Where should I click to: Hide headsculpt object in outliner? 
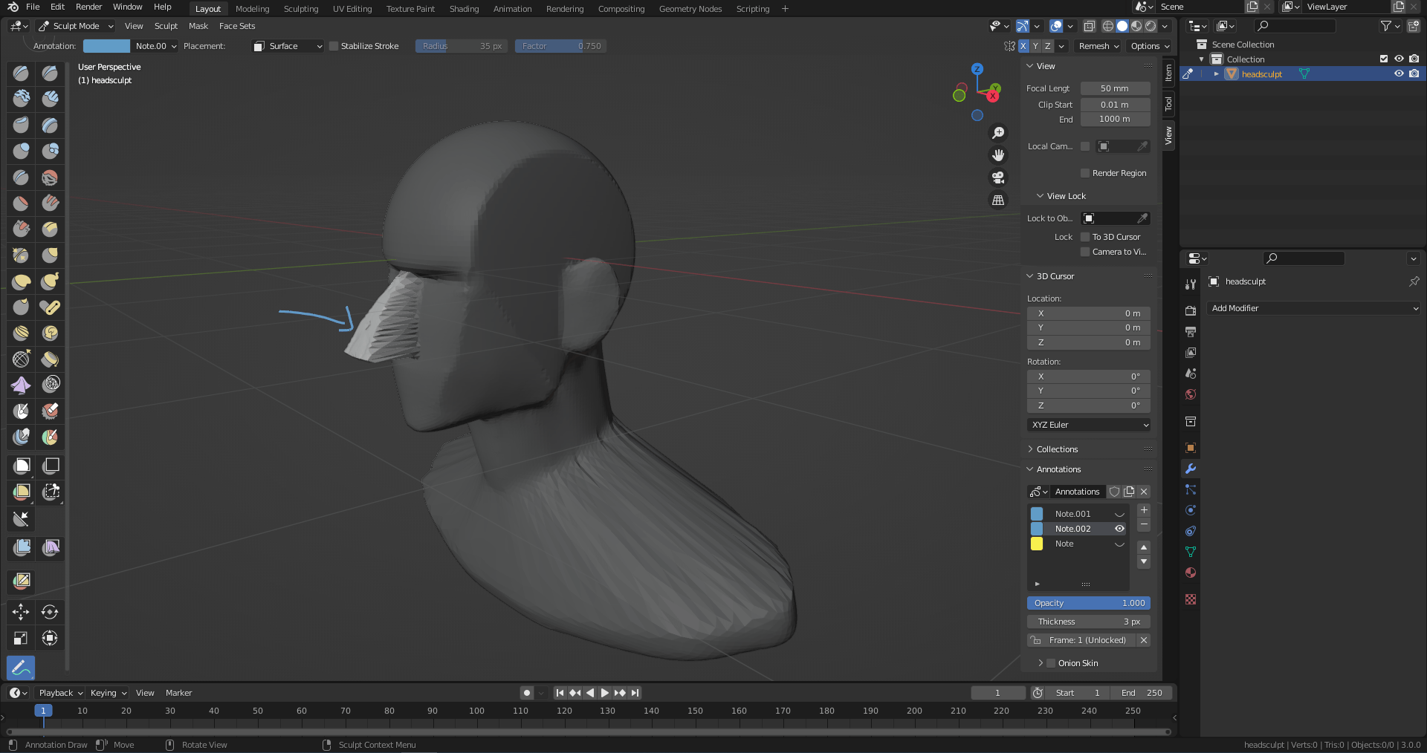[1399, 74]
